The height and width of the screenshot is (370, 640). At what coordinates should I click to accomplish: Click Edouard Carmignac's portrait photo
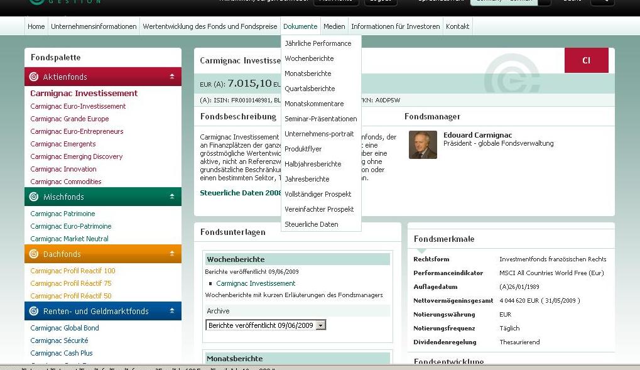coord(423,144)
